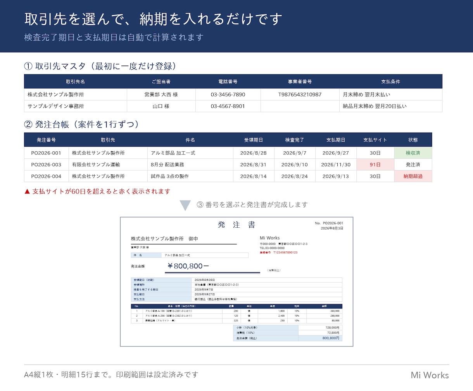Select the 電話番号 column header
Viewport: 473px width, 391px height.
point(228,81)
